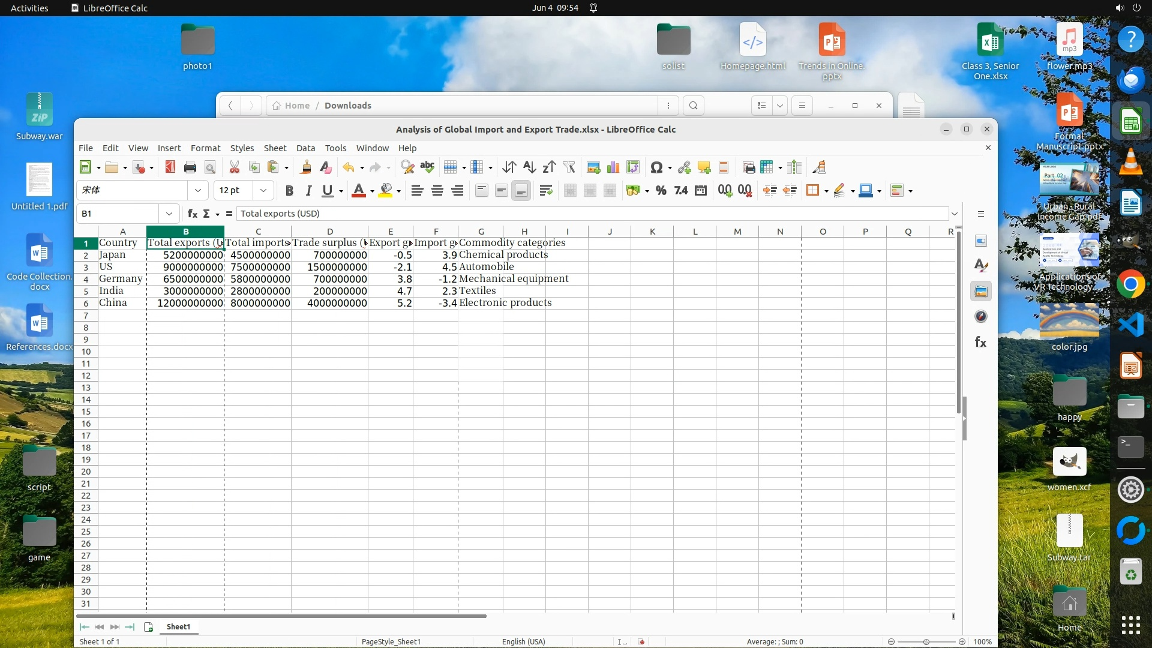This screenshot has width=1152, height=648.
Task: Open the sidebar Navigator panel
Action: (x=981, y=316)
